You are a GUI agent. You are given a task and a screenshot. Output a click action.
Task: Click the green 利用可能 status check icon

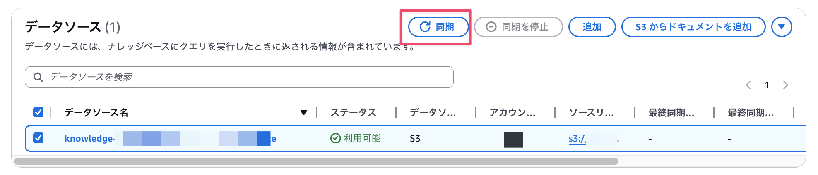(x=335, y=138)
